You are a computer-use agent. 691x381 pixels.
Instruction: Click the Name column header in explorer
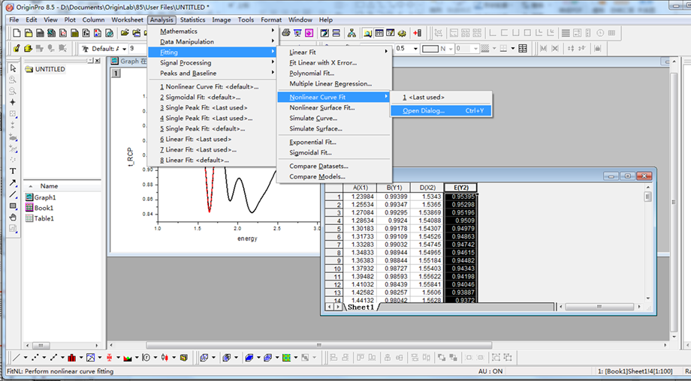pyautogui.click(x=49, y=186)
